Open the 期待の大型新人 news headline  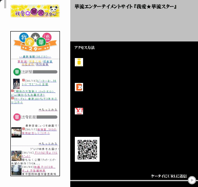click(33, 93)
